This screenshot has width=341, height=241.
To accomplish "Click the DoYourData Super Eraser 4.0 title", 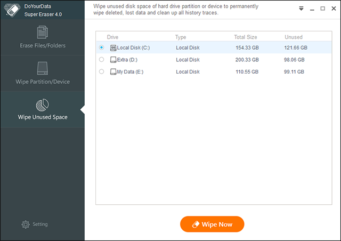I will click(43, 10).
